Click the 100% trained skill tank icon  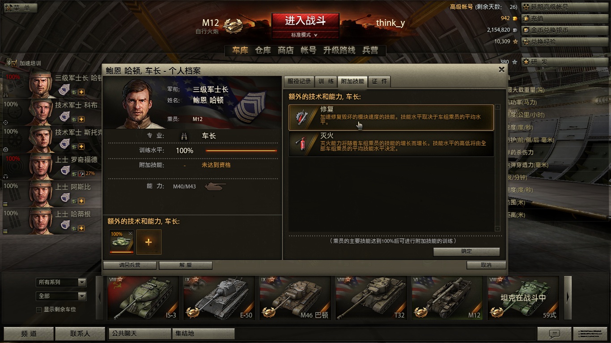click(x=122, y=242)
